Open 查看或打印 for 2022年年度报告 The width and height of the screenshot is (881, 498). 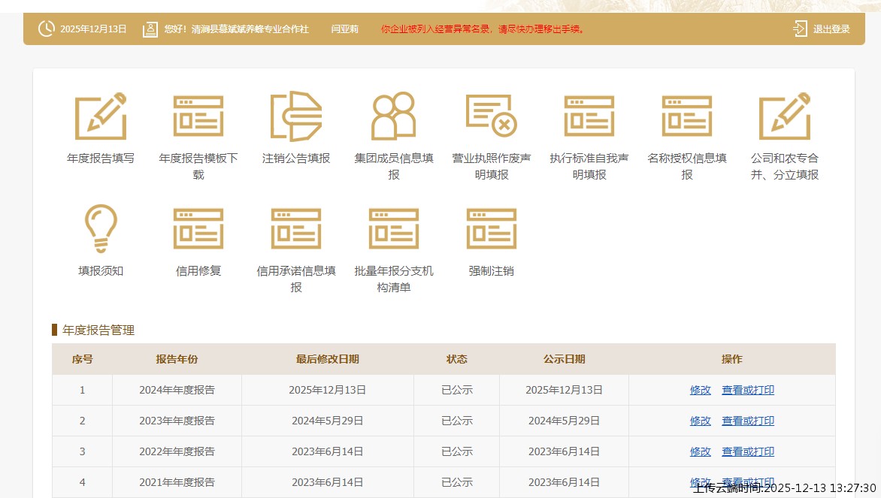[748, 451]
